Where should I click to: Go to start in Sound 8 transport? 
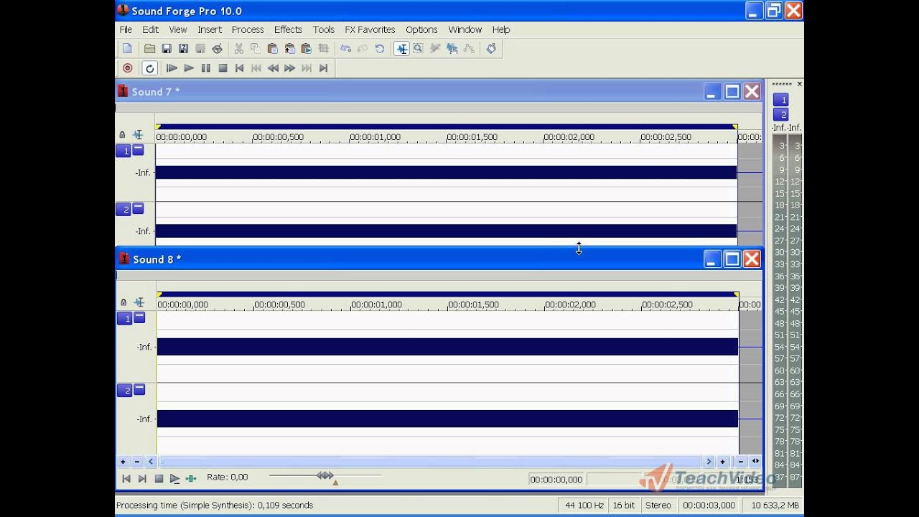[126, 478]
